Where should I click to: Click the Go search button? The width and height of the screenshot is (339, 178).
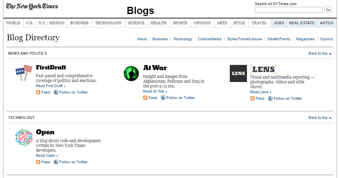click(328, 10)
